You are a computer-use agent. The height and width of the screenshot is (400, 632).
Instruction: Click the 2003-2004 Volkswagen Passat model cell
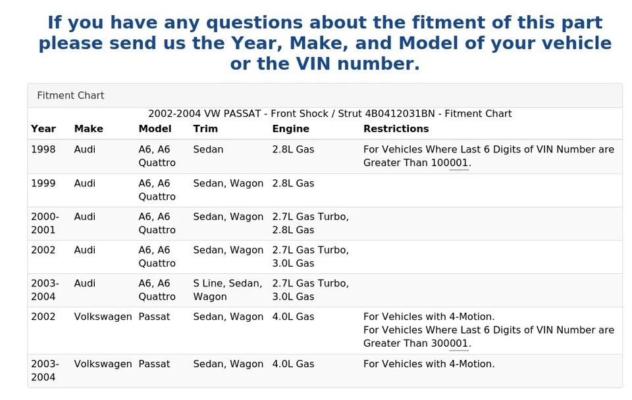pos(154,364)
